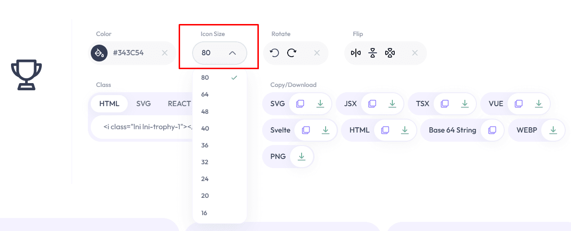The image size is (571, 231).
Task: Reset the Flip setting
Action: [x=415, y=53]
